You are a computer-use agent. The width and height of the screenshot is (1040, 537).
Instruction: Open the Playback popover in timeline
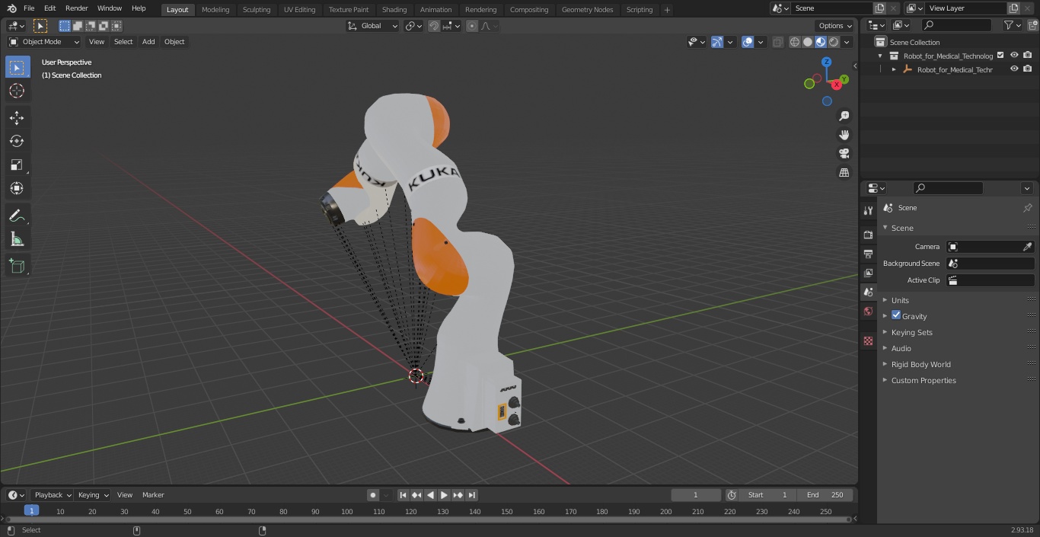point(52,495)
